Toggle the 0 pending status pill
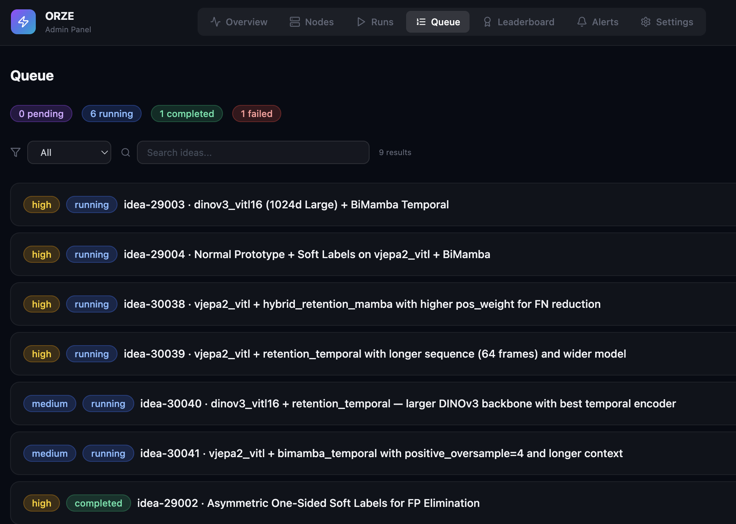Viewport: 736px width, 524px height. [x=41, y=114]
